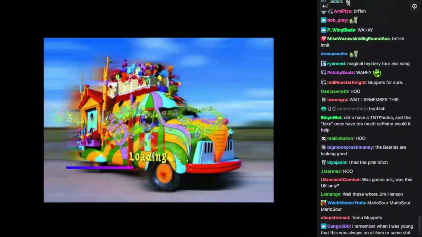Viewport: 422px width, 237px height.
Task: Click the badge next to WeebMasterYoda
Action: coord(323,203)
